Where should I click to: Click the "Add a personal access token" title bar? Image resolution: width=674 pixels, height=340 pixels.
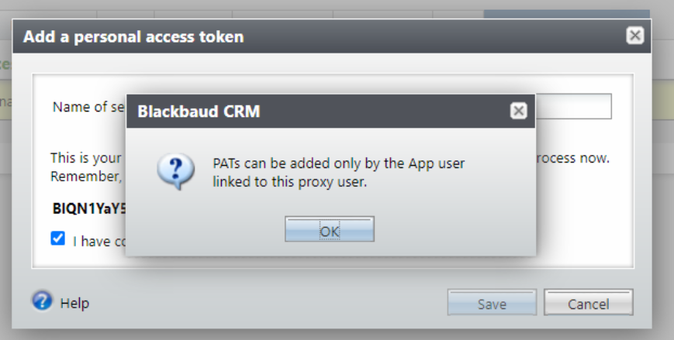(x=310, y=36)
